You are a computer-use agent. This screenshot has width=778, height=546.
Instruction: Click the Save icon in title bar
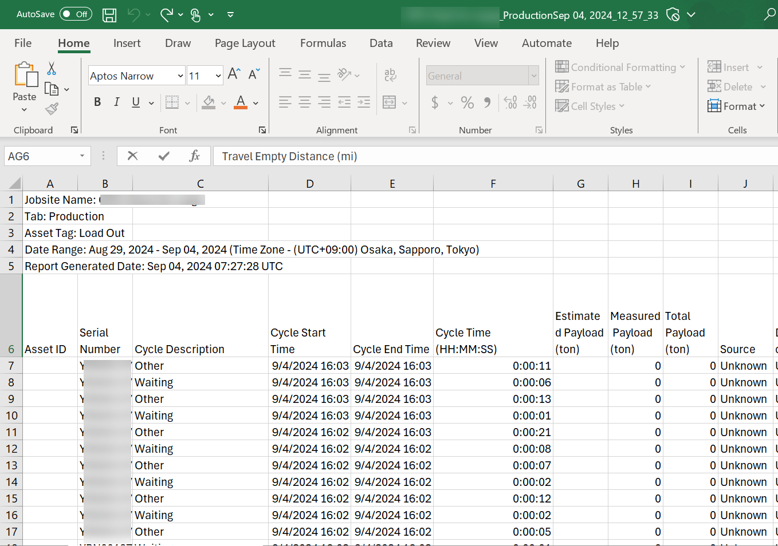coord(109,15)
